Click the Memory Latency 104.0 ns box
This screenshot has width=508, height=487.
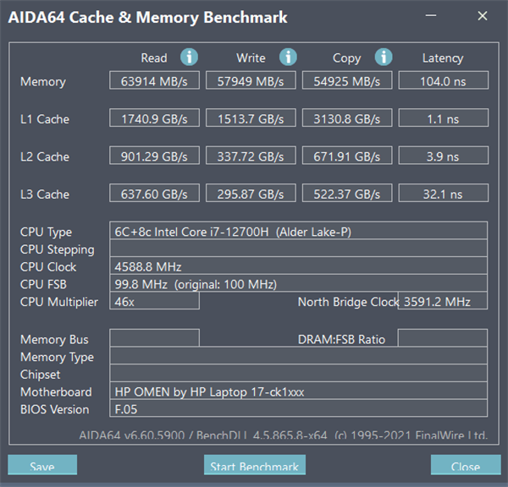443,81
